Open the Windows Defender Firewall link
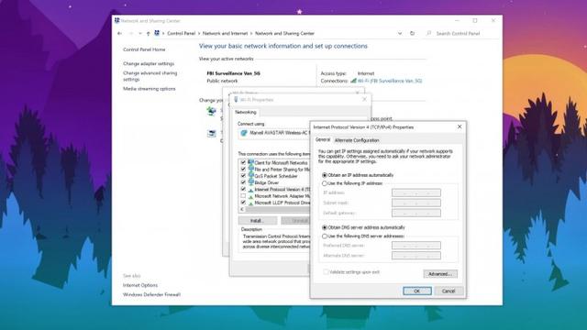 coord(151,295)
